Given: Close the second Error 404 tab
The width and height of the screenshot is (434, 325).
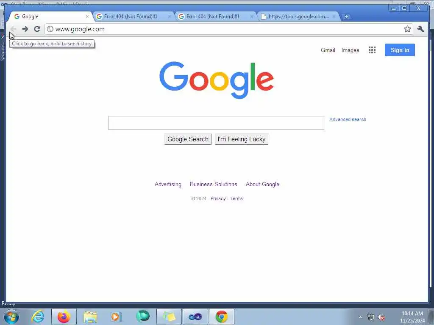Looking at the screenshot, I should click(x=252, y=17).
